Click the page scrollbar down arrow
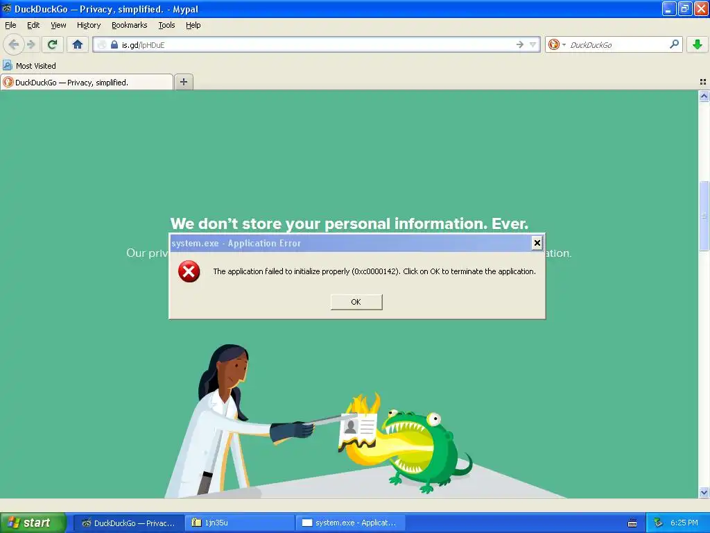This screenshot has height=533, width=710. [x=704, y=492]
